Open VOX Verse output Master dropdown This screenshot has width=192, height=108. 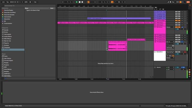click(170, 27)
